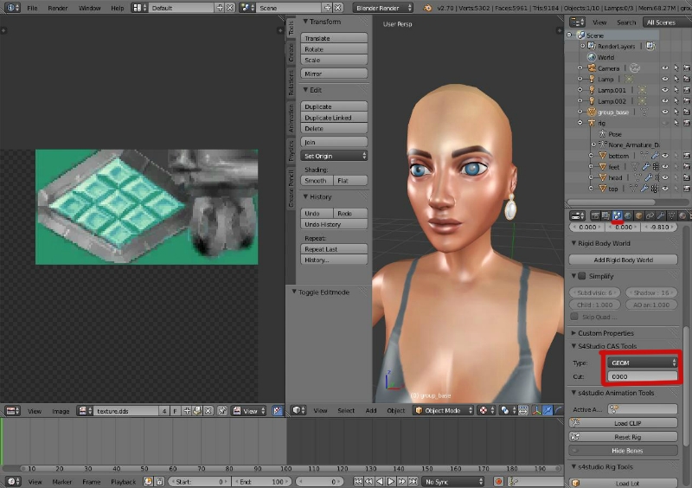The height and width of the screenshot is (488, 692).
Task: Open the Set Origin dropdown
Action: tap(334, 156)
